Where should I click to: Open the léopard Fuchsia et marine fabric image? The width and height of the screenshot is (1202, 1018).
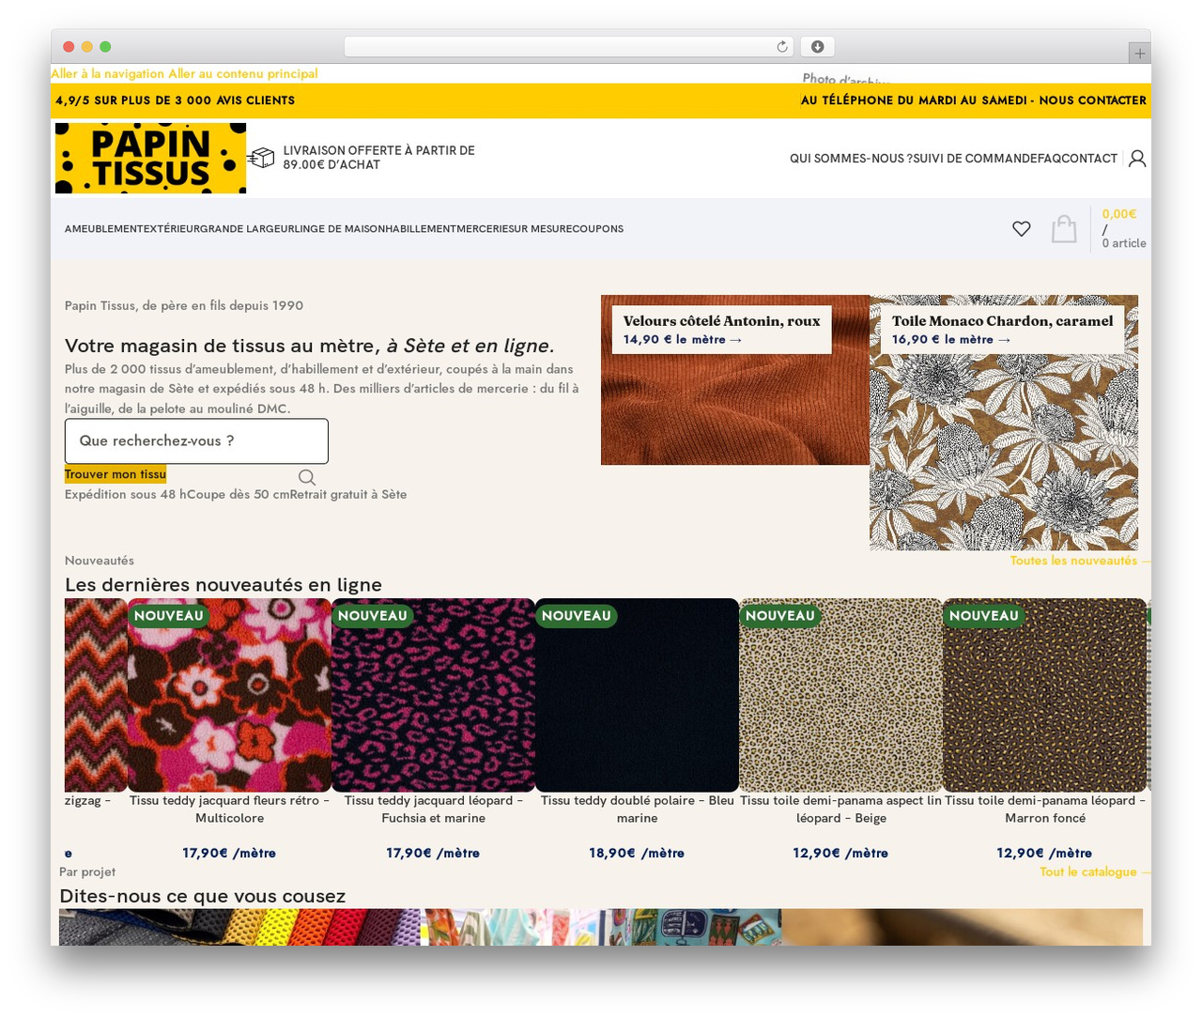(x=433, y=695)
